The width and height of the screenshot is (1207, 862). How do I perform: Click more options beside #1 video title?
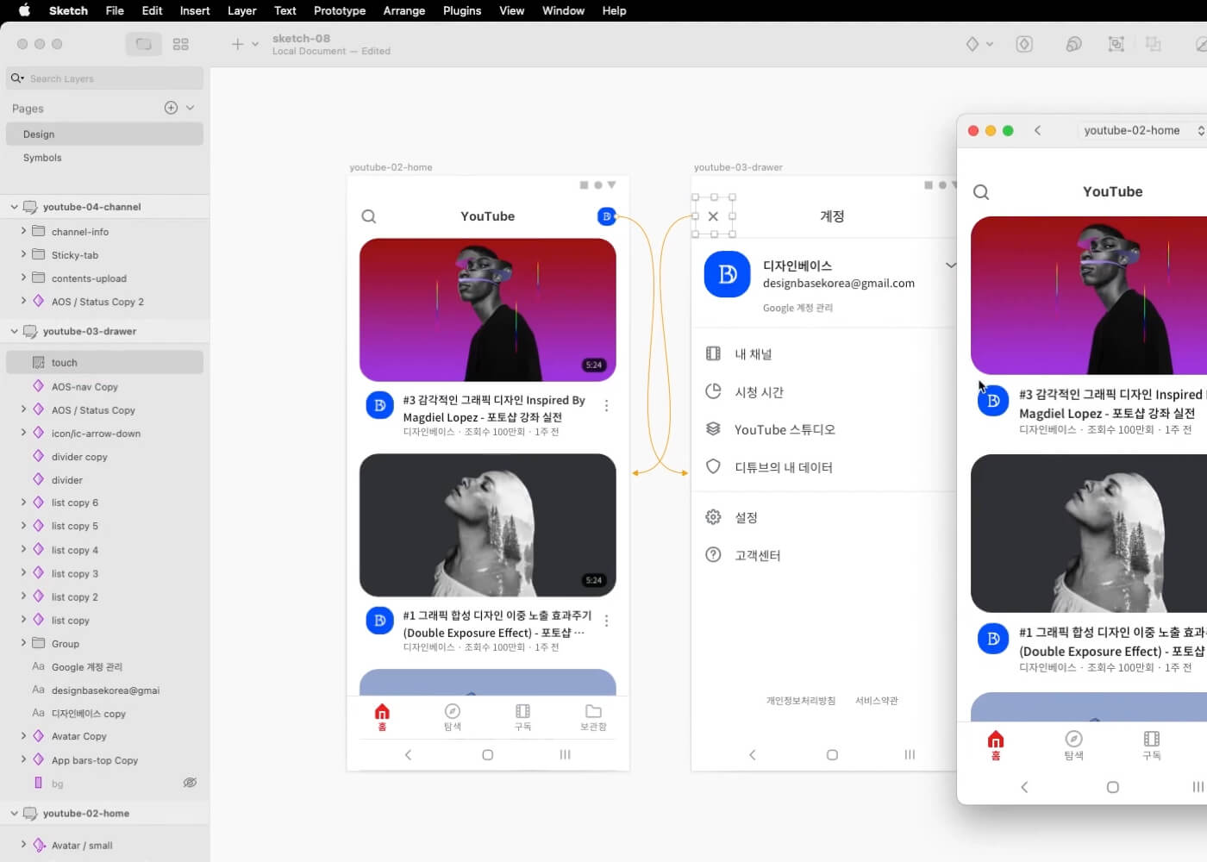point(607,621)
